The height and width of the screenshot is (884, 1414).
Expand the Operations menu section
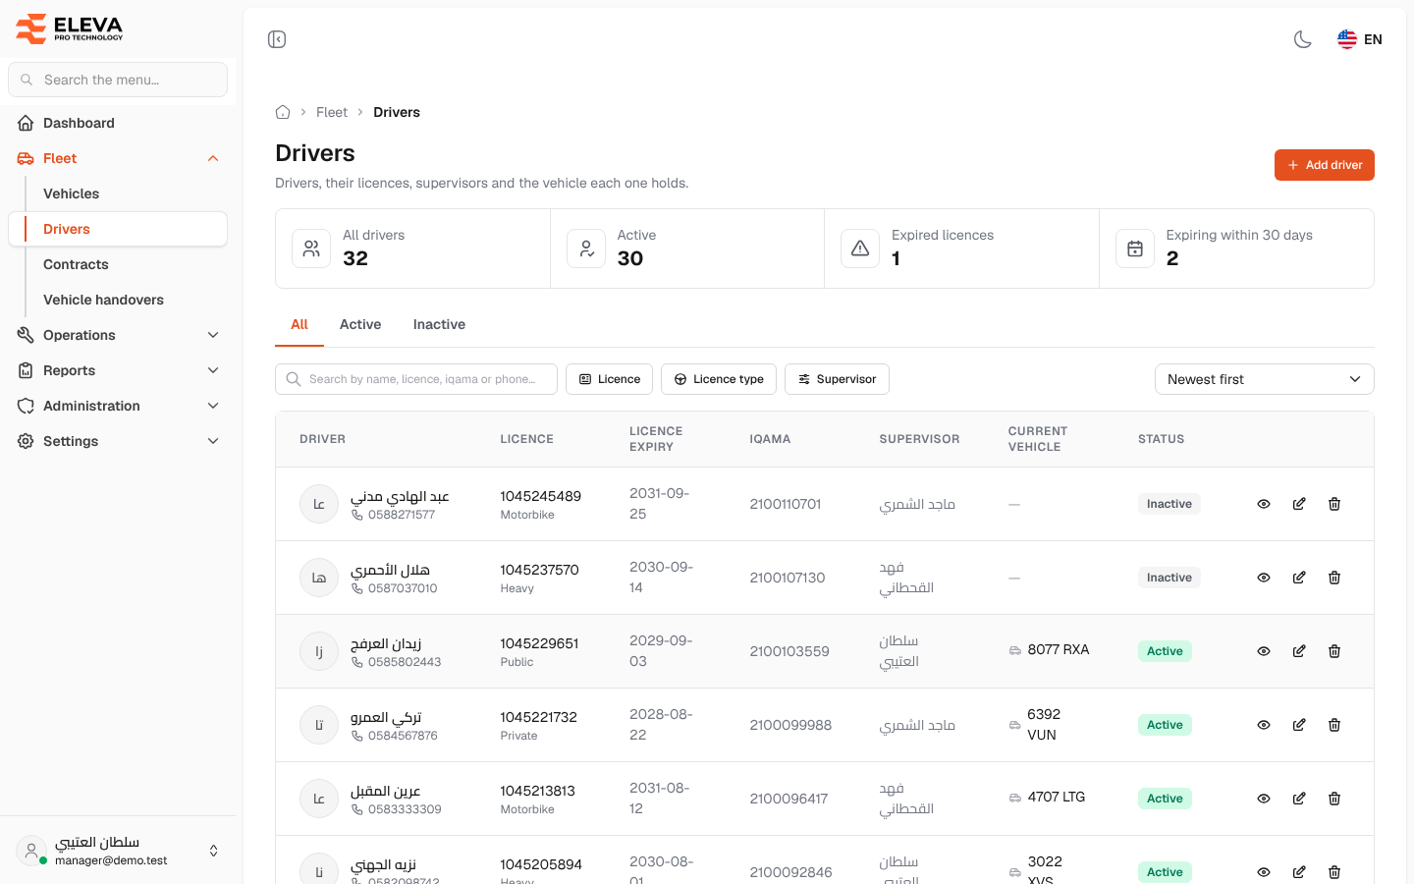118,335
